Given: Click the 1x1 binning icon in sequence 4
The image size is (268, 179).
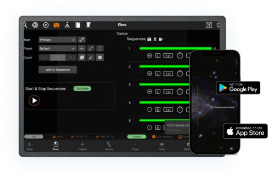Looking at the screenshot, I should click(x=168, y=110).
